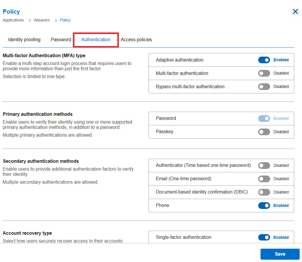Click the Password primary method toggle

pos(264,118)
